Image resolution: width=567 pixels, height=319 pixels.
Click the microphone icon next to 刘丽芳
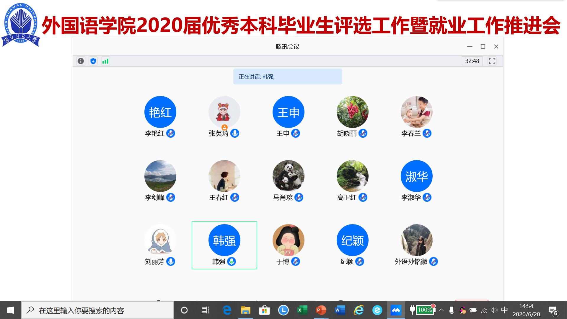pyautogui.click(x=171, y=261)
